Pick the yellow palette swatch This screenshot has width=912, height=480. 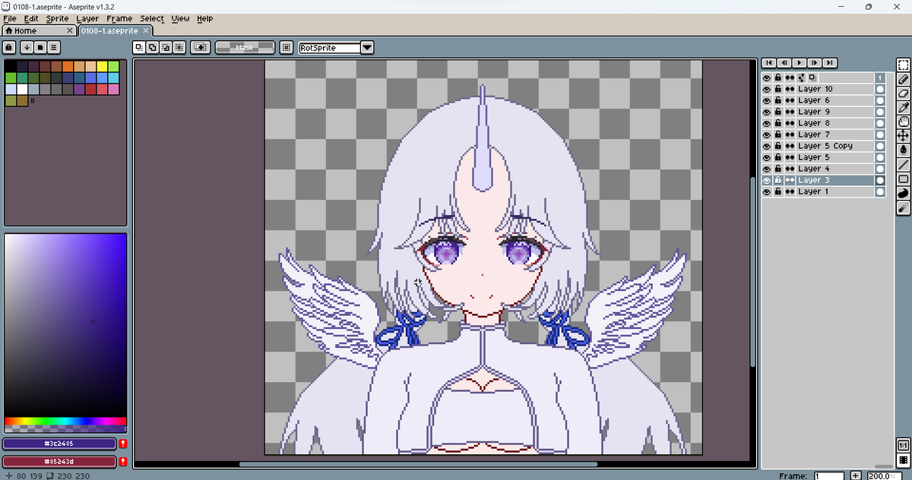pyautogui.click(x=102, y=67)
